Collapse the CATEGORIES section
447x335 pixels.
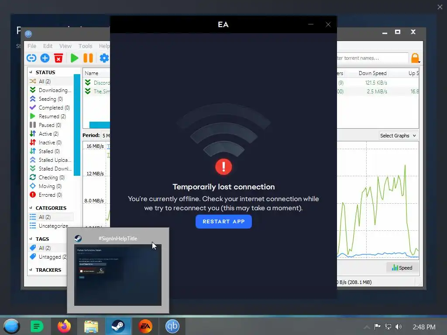[31, 208]
